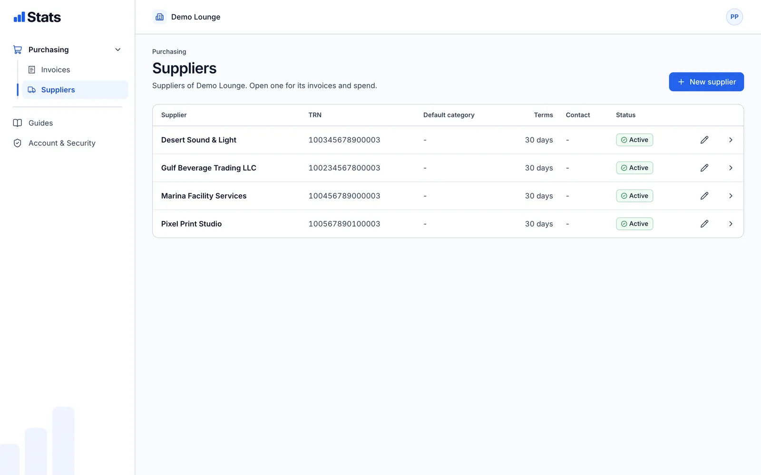Click TRN 100234567800003

point(344,168)
